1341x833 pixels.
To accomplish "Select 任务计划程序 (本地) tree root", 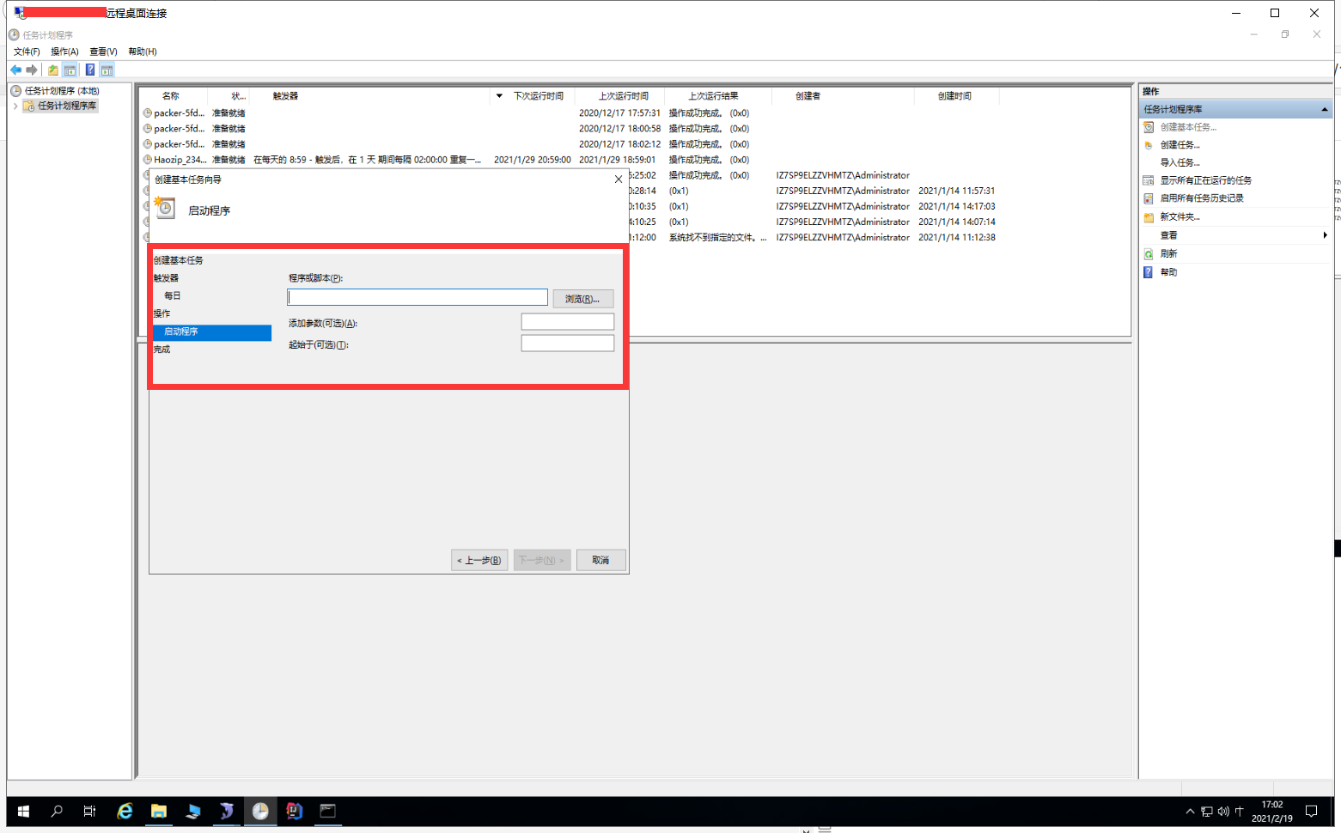I will (62, 90).
